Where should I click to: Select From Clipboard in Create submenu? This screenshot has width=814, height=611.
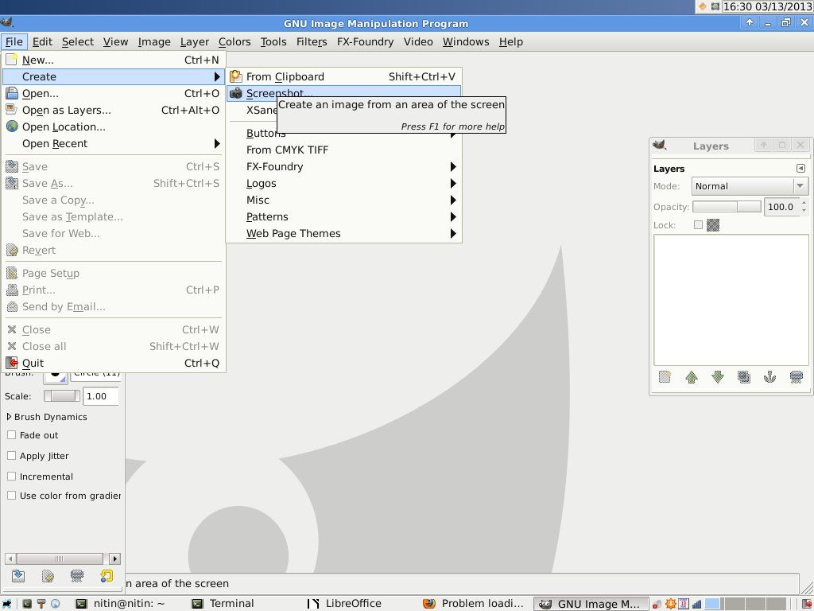point(285,76)
